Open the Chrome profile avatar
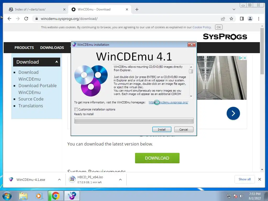Screen dimensions: 268x201 click(x=250, y=19)
